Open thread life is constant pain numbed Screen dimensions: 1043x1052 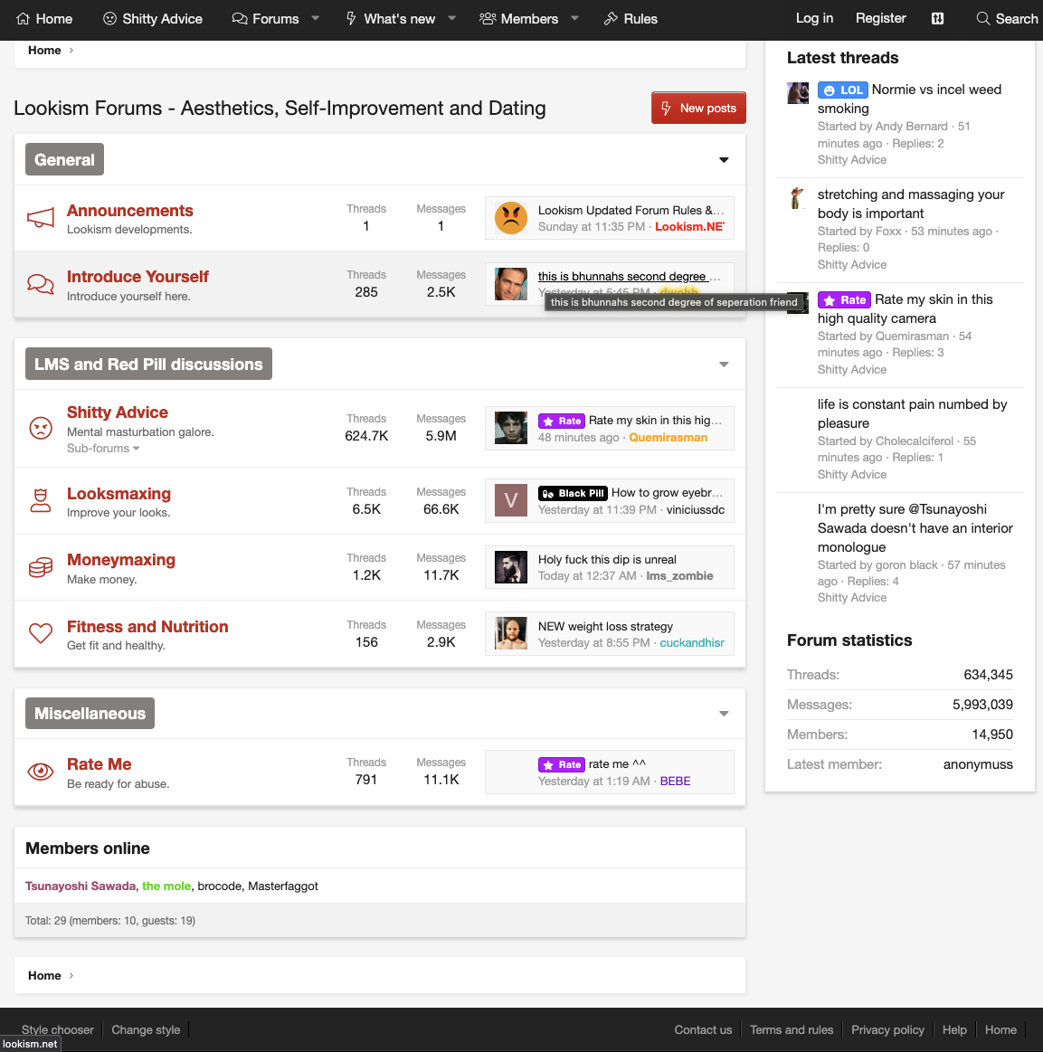click(x=912, y=413)
